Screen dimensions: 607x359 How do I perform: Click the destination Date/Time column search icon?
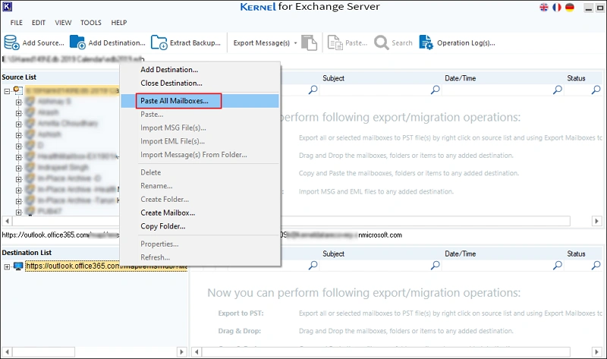(x=558, y=266)
